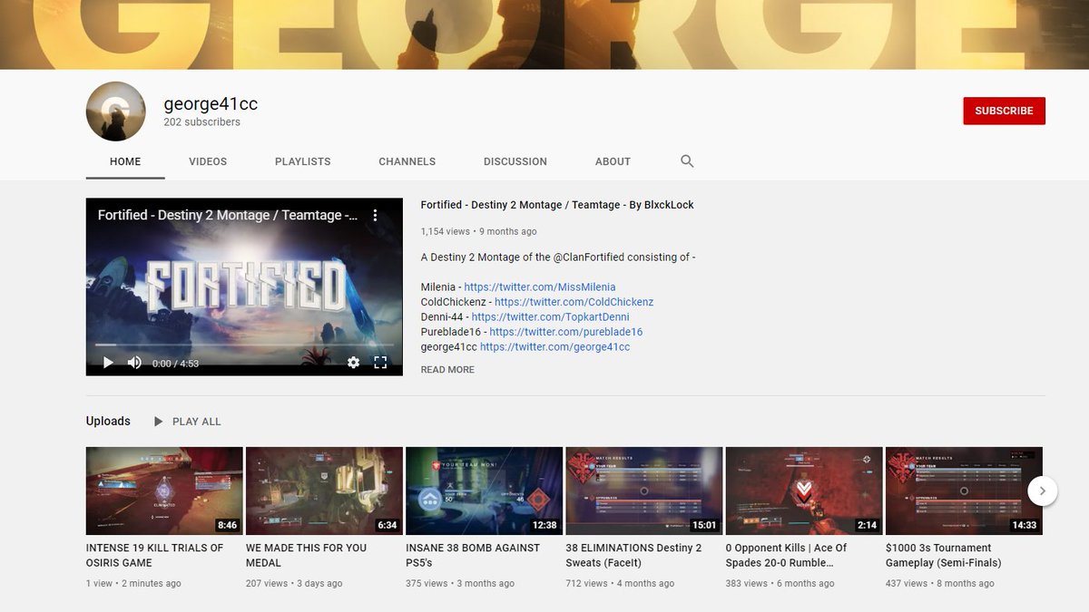Open 38 Eliminations Faceit video thumbnail

(x=644, y=491)
